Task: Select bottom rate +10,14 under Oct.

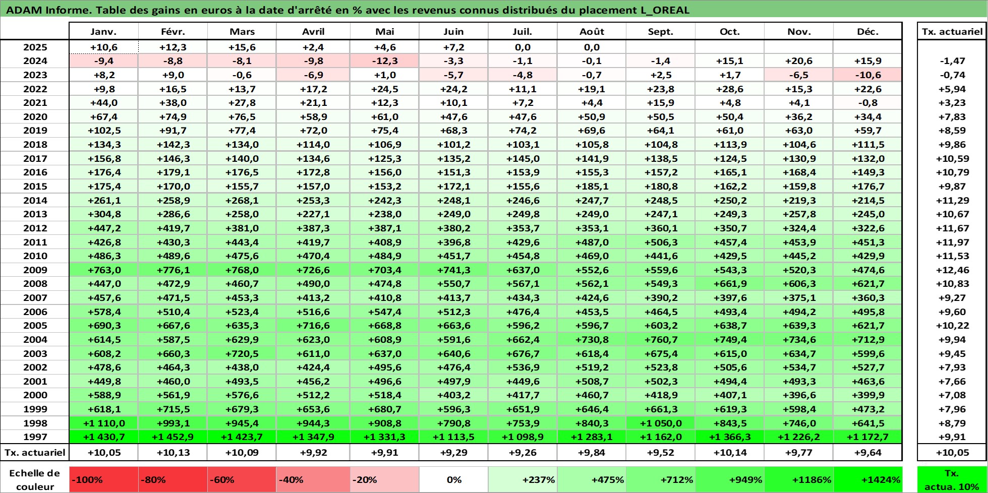Action: pos(730,453)
